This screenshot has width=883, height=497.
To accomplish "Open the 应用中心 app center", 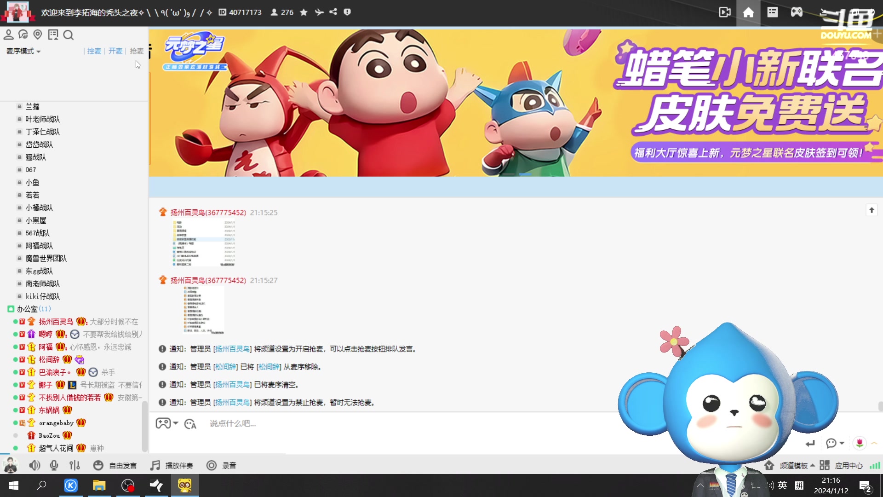I will click(x=849, y=465).
